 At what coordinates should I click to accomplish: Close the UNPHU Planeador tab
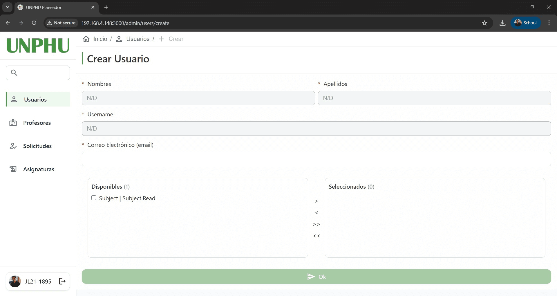(93, 7)
